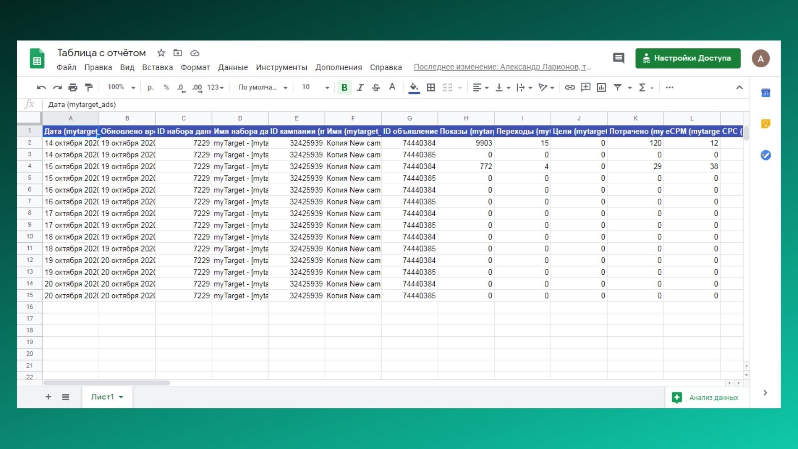Click the horizontal scrollbar thumb
Screen dimensions: 798x449
(106, 383)
